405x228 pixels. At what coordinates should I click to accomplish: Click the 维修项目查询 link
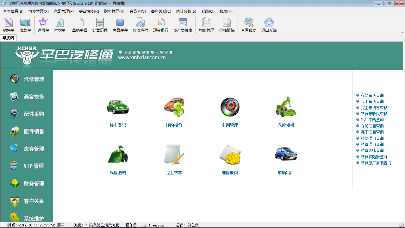[x=372, y=138]
